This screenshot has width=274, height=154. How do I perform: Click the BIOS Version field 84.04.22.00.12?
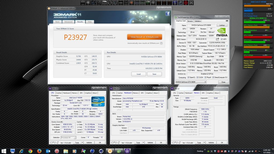201,39
